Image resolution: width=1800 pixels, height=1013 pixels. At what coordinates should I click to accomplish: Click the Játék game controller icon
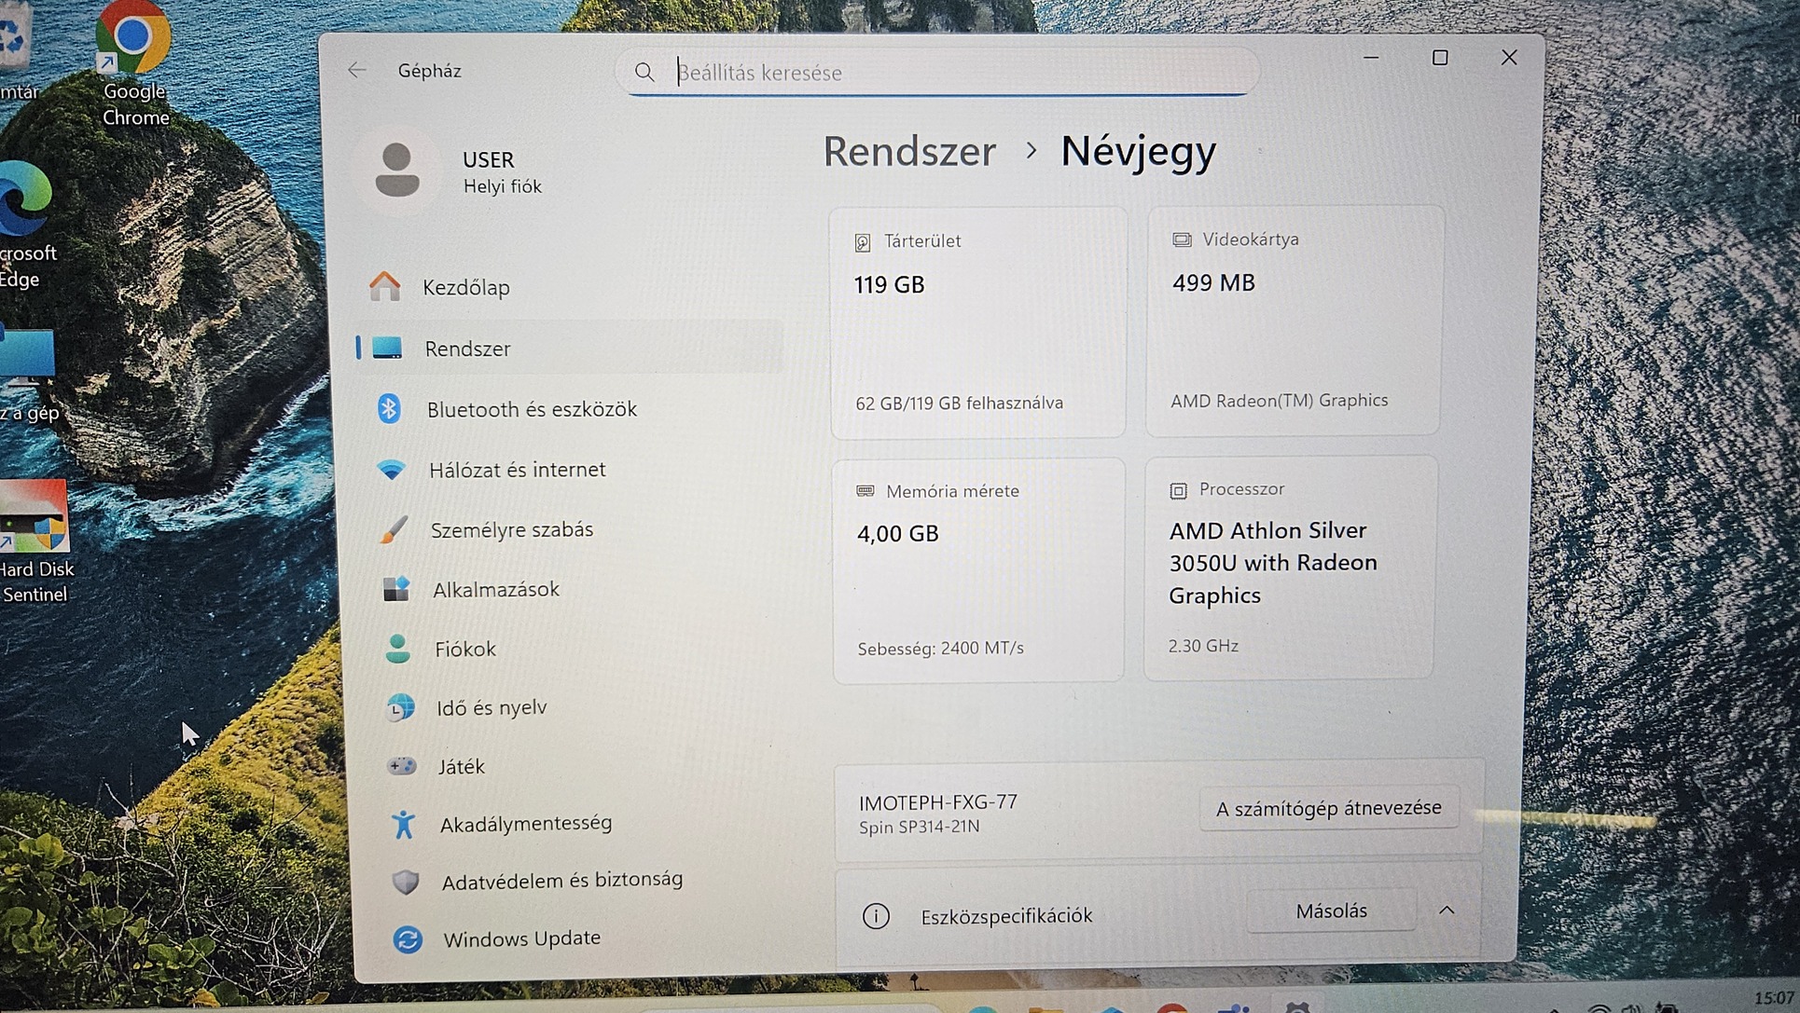tap(402, 766)
